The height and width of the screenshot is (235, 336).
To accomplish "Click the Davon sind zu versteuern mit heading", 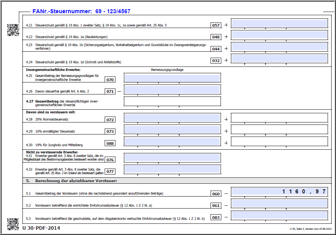I will tap(51, 112).
